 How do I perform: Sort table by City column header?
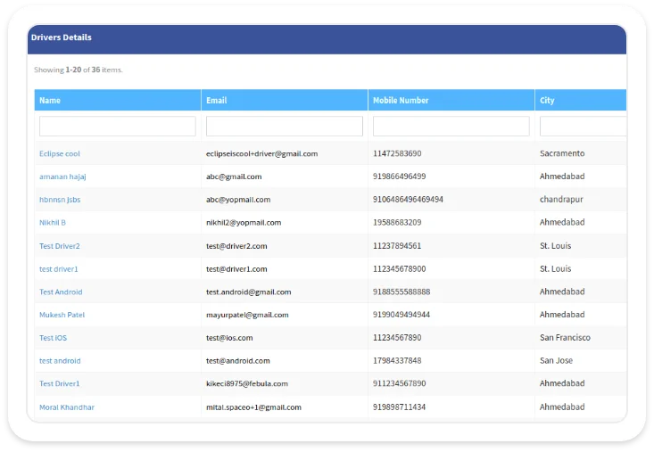point(547,101)
